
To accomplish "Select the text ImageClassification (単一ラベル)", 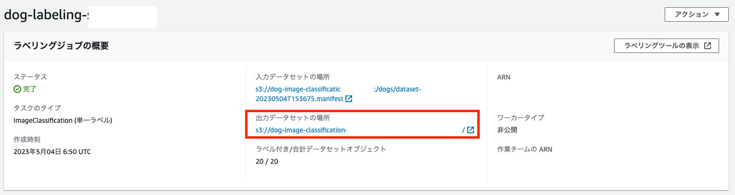I will click(63, 120).
